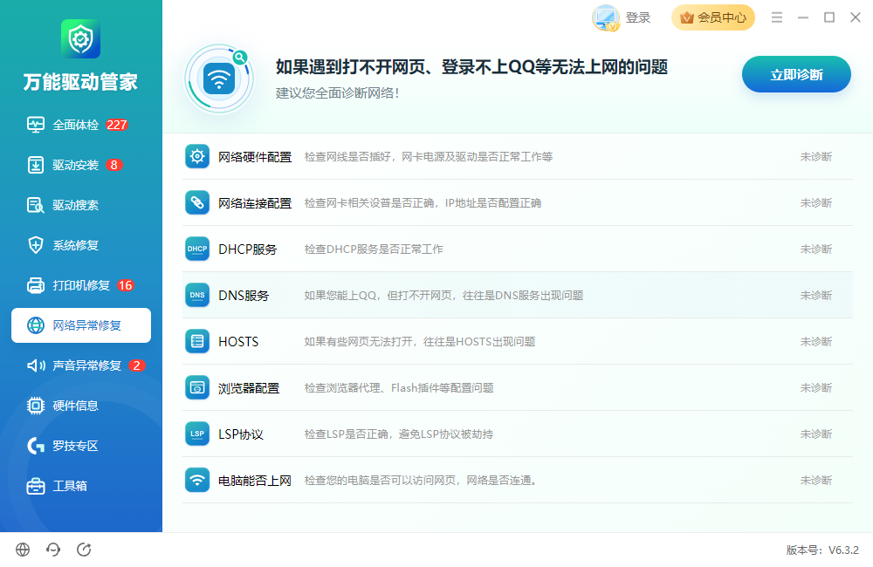Go to 驱动搜索 in the sidebar
This screenshot has width=873, height=567.
tap(80, 205)
